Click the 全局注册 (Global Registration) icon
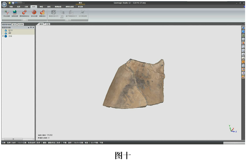This screenshot has height=160, width=247. (15, 13)
